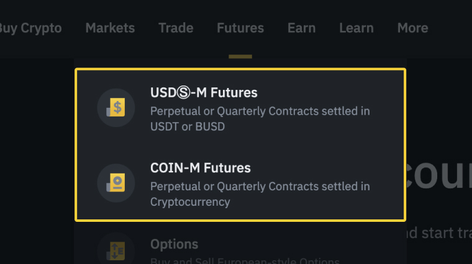472x264 pixels.
Task: Open the Options entry
Action: [175, 244]
